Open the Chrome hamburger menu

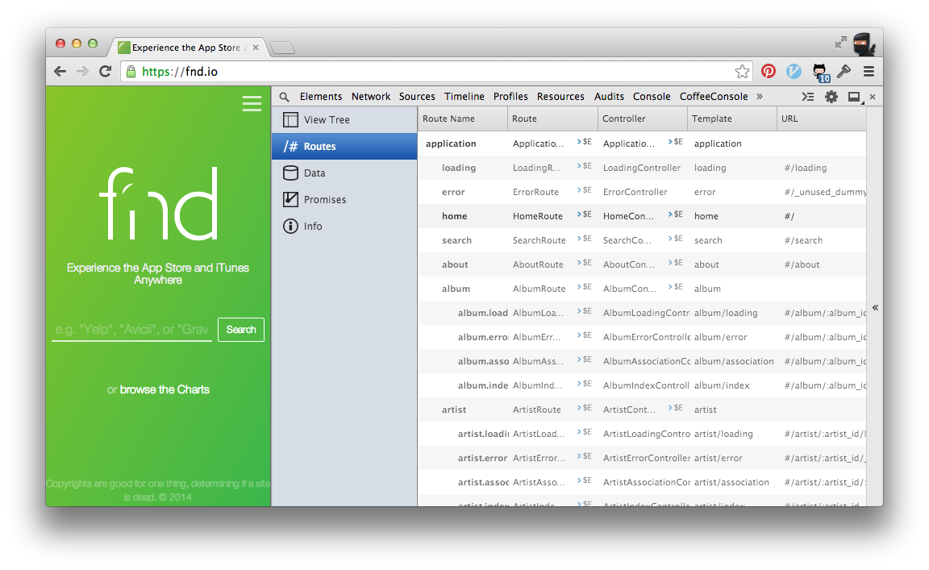click(x=869, y=72)
